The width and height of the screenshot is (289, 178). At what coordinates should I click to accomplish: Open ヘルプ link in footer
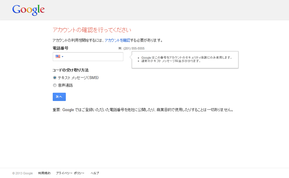point(95,173)
